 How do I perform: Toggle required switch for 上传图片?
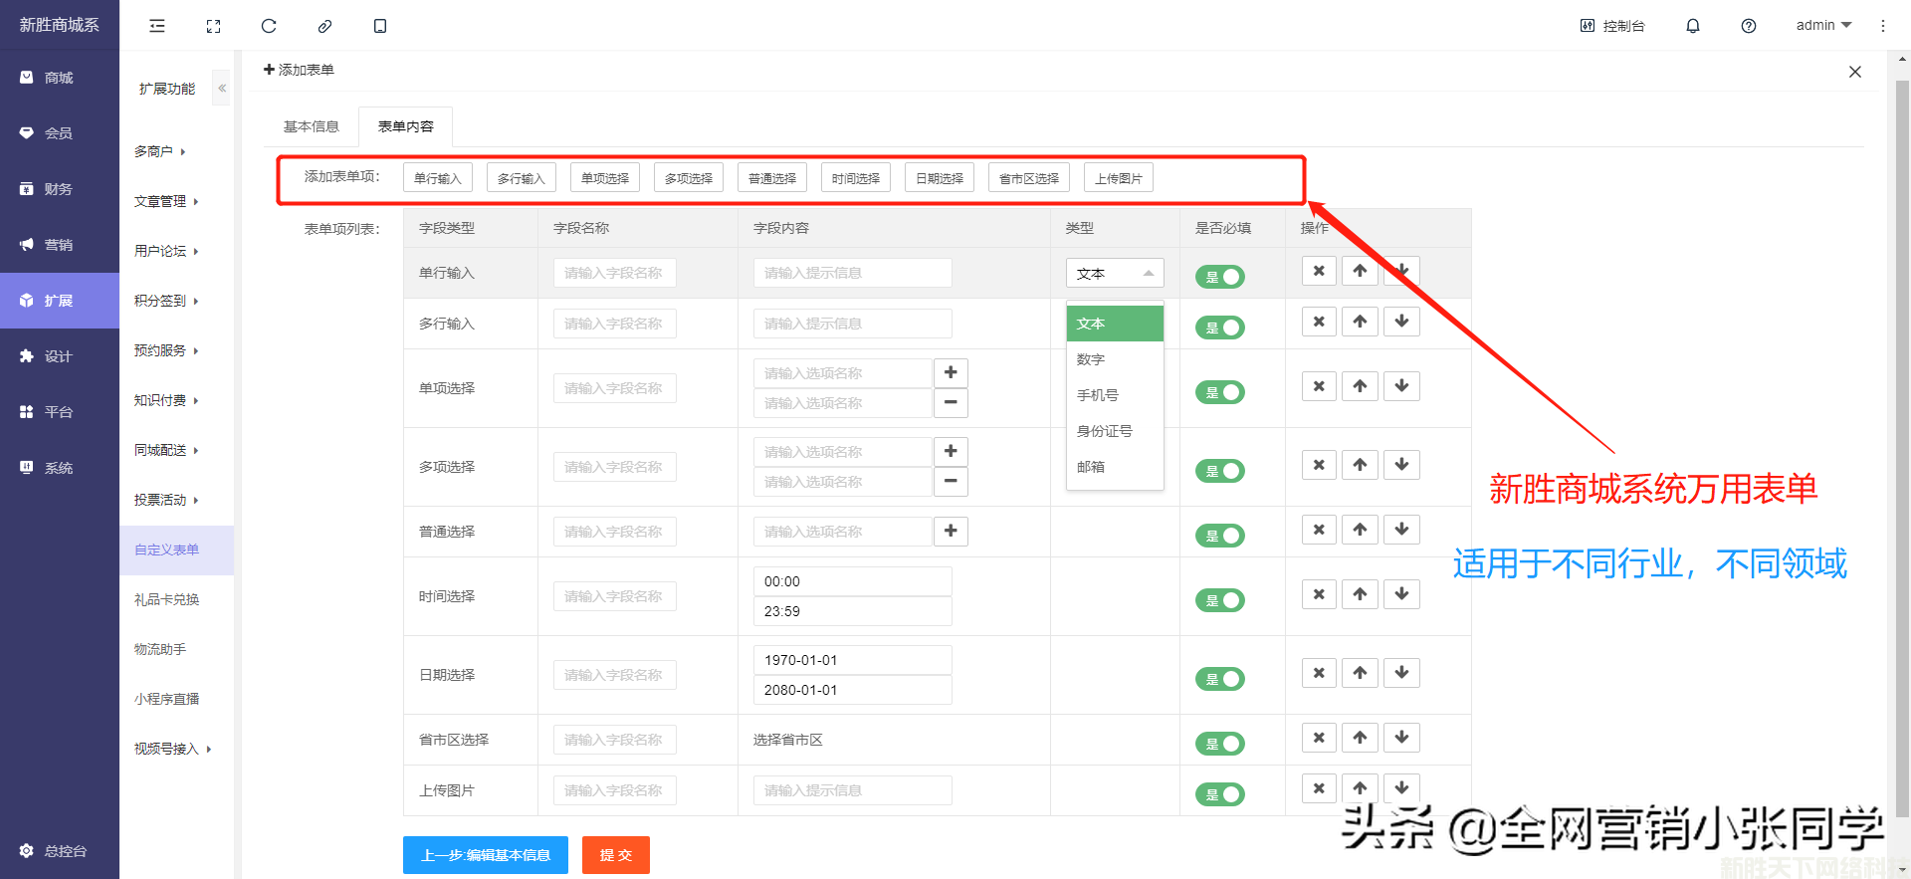coord(1220,794)
